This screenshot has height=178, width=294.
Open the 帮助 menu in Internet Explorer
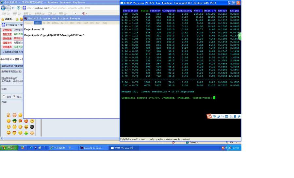(x=63, y=13)
